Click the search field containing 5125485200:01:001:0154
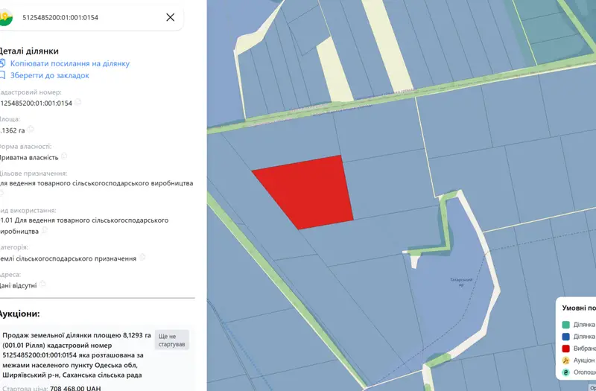Viewport: 596px width, 391px height. 91,17
